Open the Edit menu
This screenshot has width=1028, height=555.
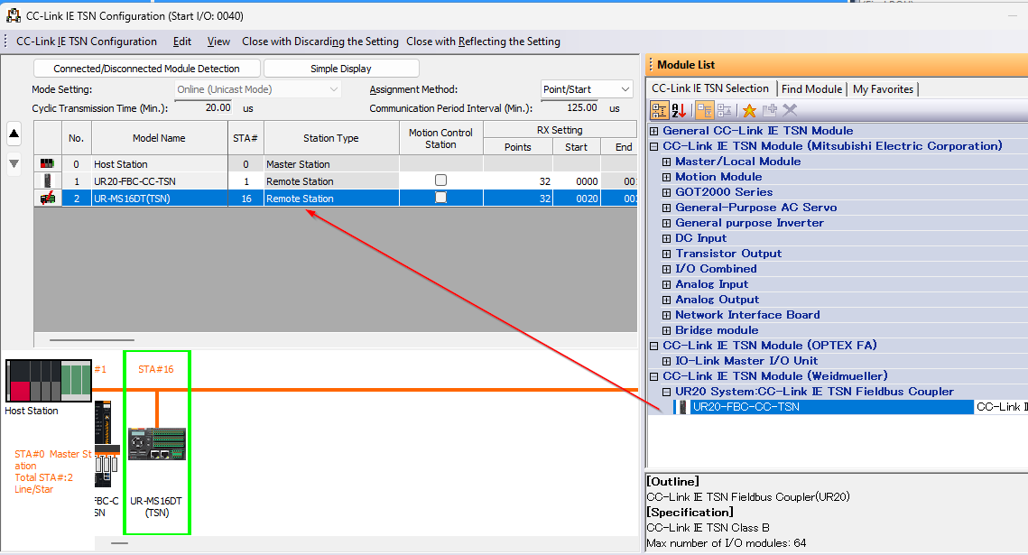(x=181, y=42)
